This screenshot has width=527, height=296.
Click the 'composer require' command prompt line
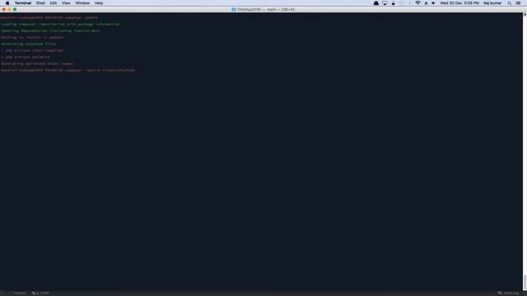(68, 70)
